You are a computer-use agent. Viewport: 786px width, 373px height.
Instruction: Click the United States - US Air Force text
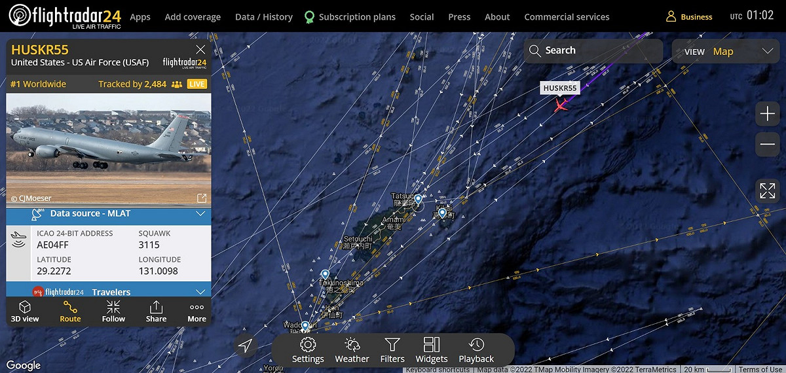coord(80,62)
